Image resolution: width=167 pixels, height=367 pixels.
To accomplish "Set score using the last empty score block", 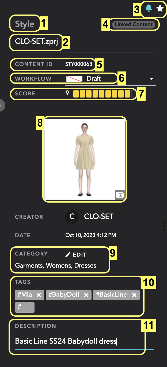I will [x=134, y=94].
